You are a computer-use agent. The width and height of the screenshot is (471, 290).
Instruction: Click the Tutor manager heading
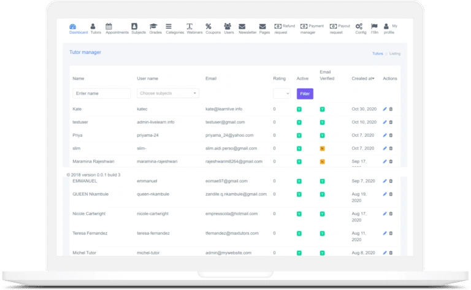85,52
